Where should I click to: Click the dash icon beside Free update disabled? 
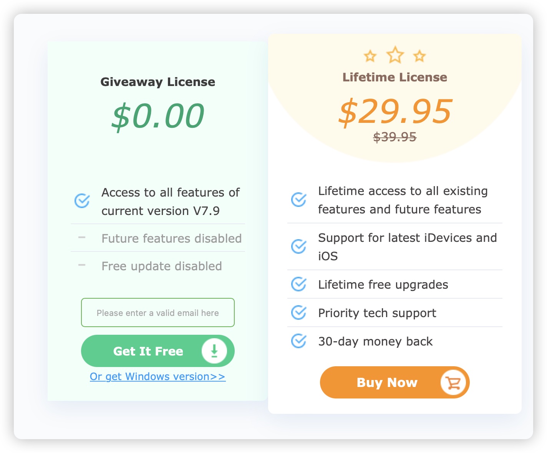(82, 265)
